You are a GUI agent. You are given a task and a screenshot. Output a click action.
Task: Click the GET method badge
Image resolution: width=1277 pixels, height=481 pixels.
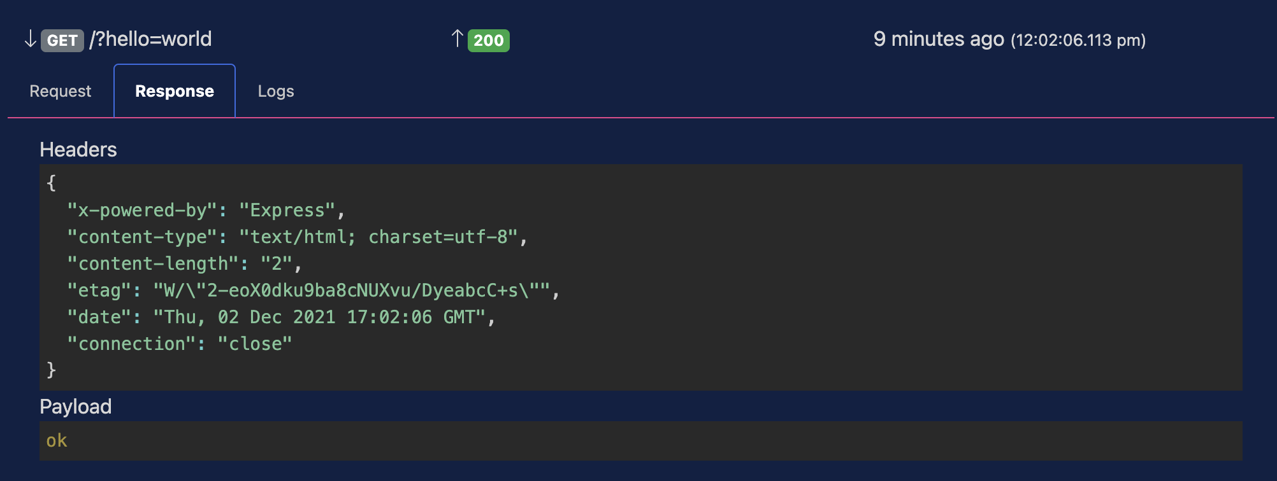62,41
